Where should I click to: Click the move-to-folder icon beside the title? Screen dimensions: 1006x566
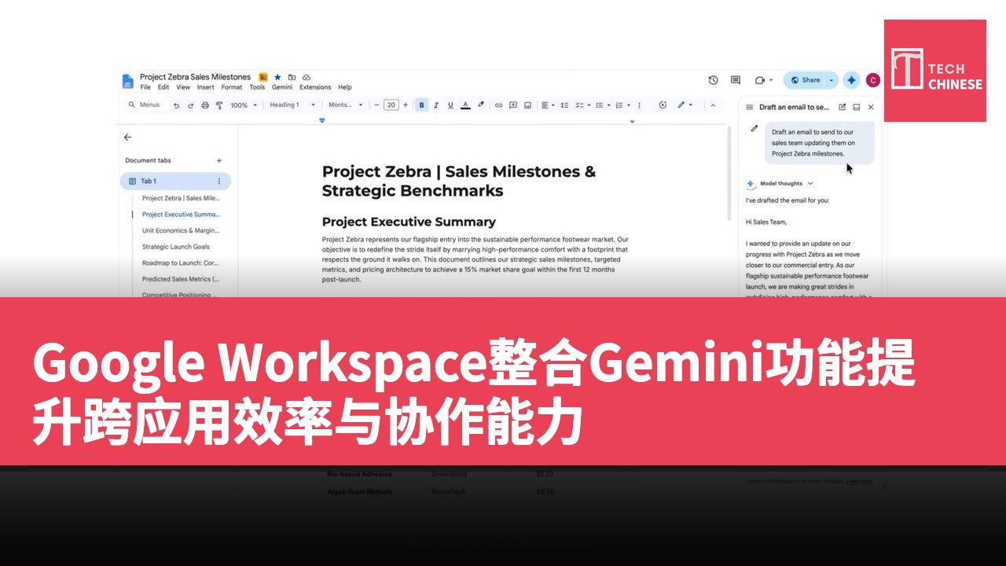(292, 77)
